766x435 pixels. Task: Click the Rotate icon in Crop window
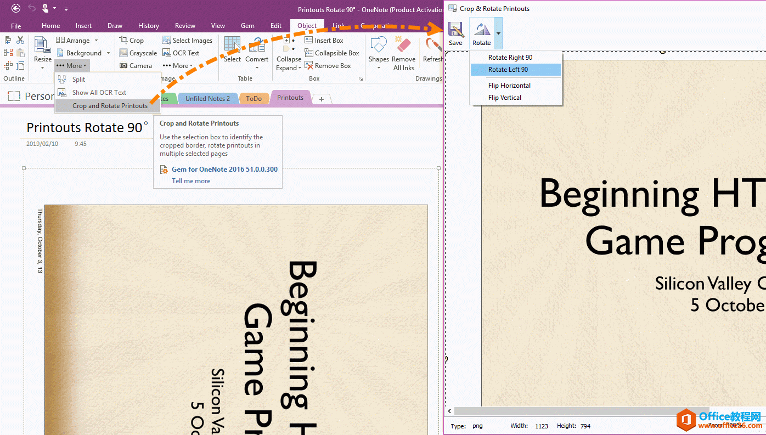481,33
